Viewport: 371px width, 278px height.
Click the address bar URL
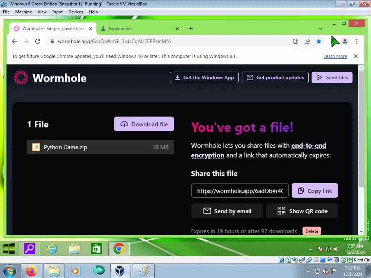(114, 41)
